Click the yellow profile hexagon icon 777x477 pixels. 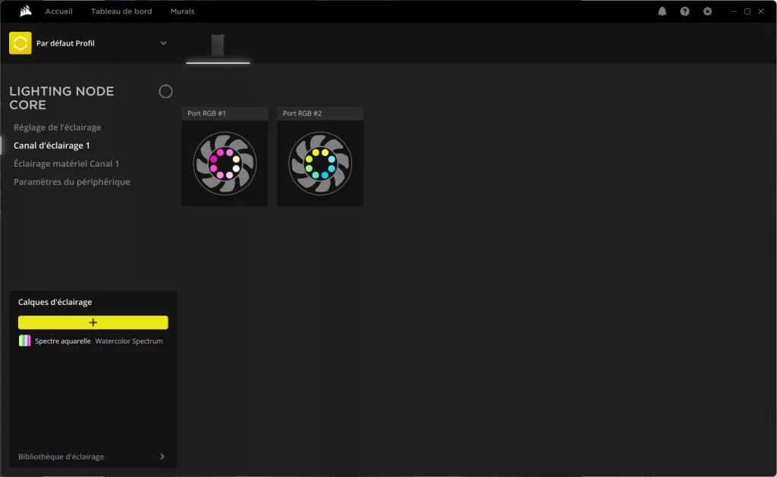coord(20,43)
